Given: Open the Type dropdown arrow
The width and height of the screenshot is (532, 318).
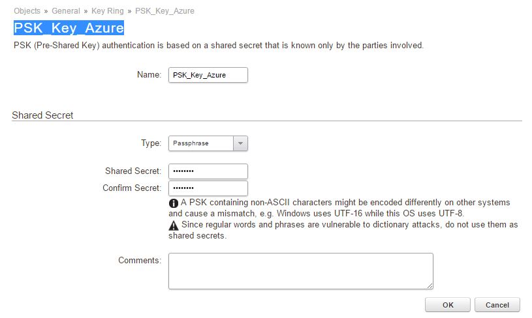Looking at the screenshot, I should coord(240,143).
